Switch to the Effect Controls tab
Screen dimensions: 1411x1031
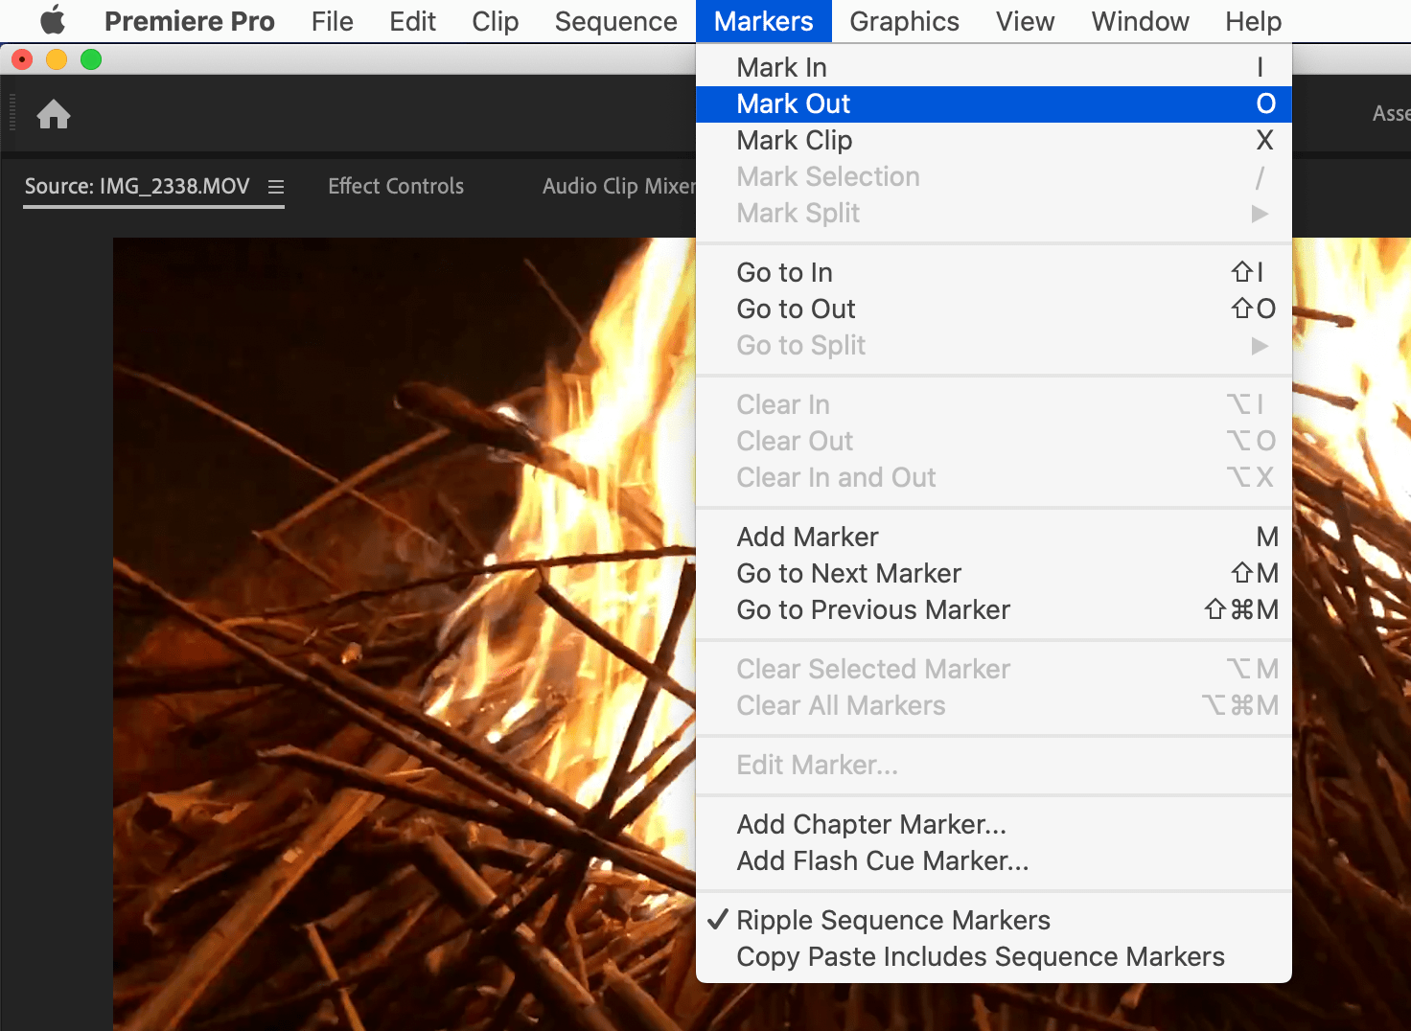point(396,186)
